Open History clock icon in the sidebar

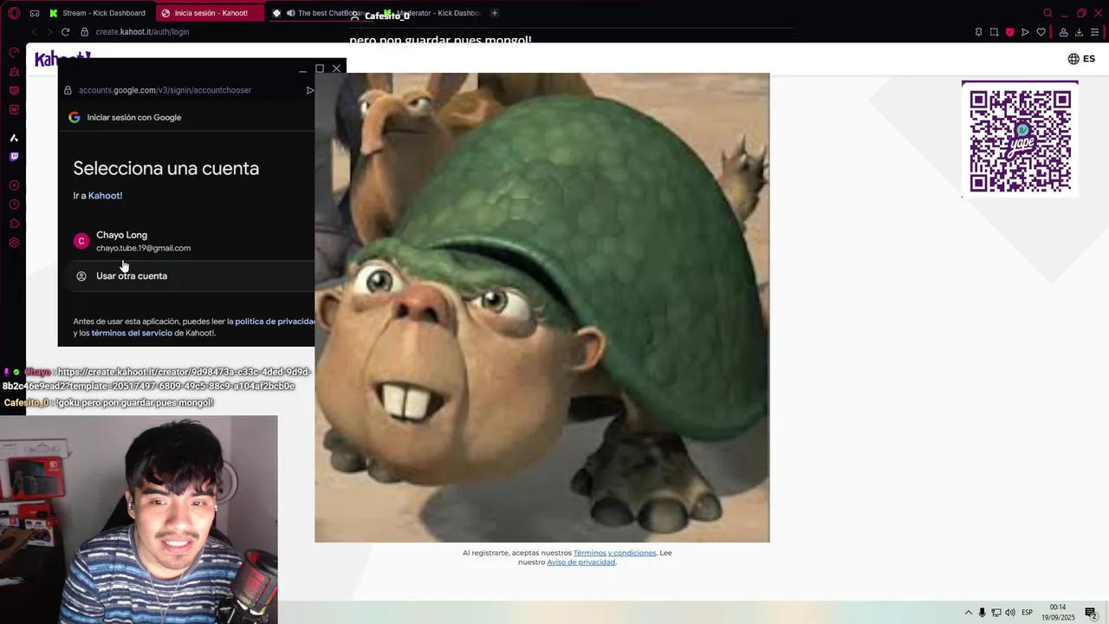14,205
